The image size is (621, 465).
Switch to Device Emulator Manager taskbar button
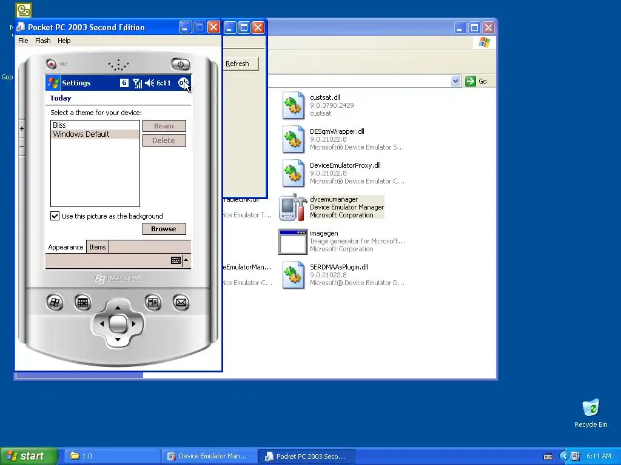pos(210,456)
